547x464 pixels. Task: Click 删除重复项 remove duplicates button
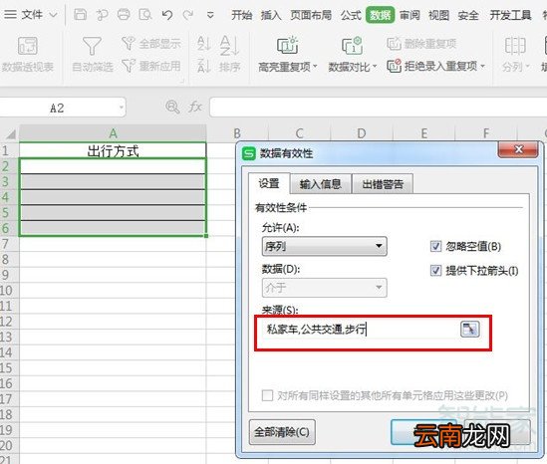click(x=421, y=44)
